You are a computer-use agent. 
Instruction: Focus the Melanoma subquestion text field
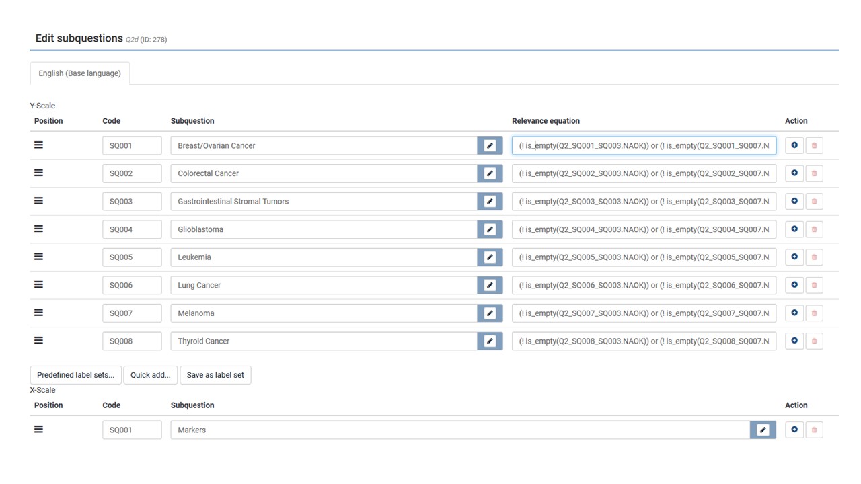tap(324, 313)
